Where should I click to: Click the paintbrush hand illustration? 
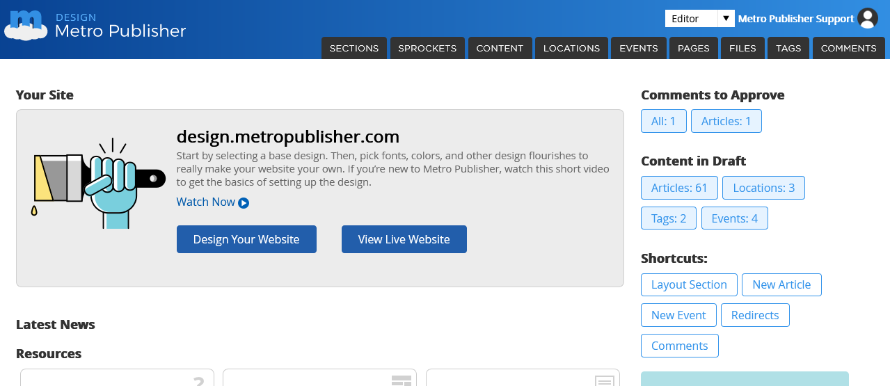tap(98, 184)
